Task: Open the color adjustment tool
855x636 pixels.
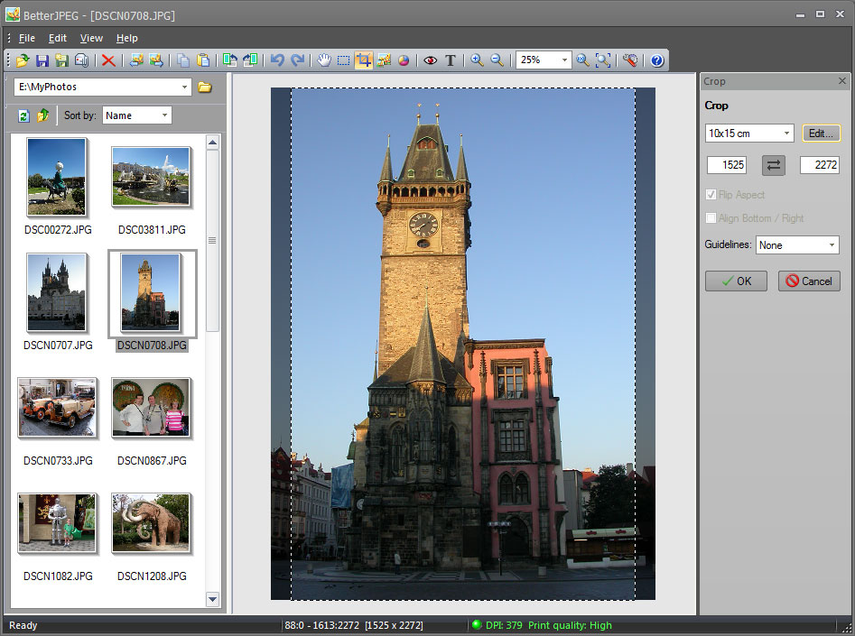Action: [x=404, y=60]
